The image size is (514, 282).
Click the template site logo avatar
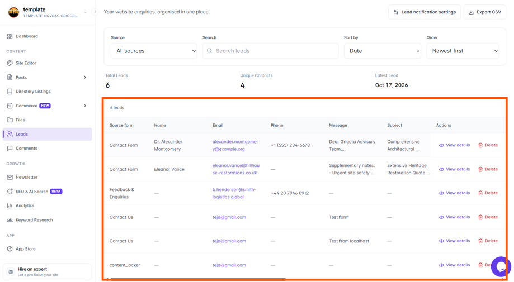tap(13, 12)
